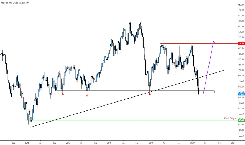Click the 55.00 price axis value

241,65
